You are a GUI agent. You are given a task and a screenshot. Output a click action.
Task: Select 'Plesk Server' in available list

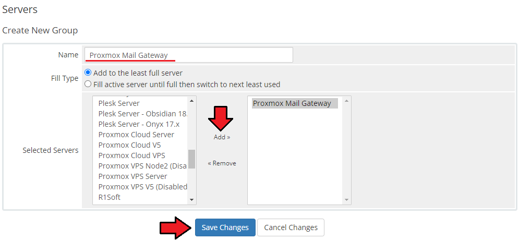(x=140, y=103)
